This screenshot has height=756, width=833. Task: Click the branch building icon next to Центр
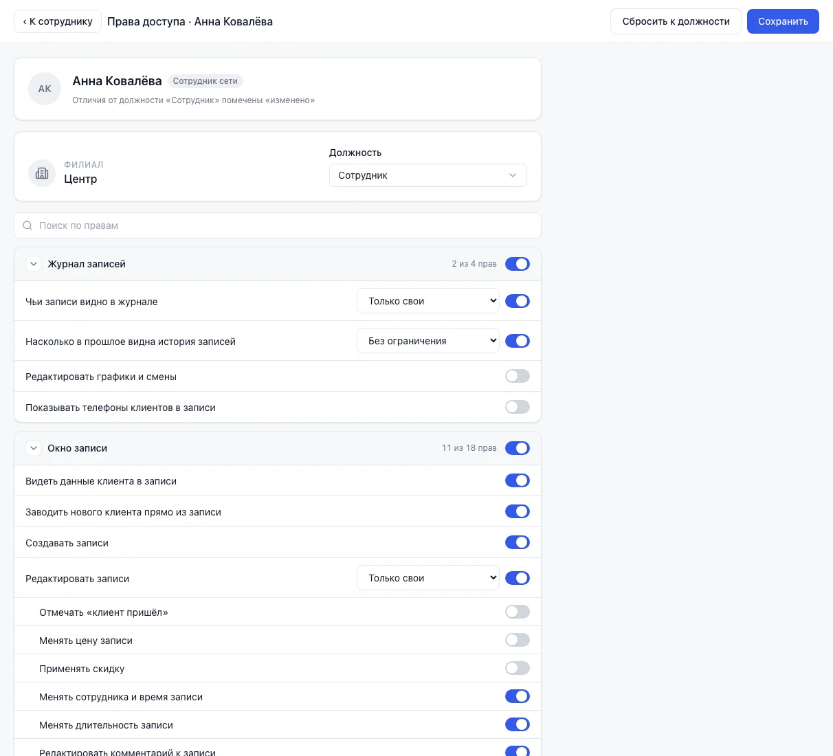[x=42, y=173]
